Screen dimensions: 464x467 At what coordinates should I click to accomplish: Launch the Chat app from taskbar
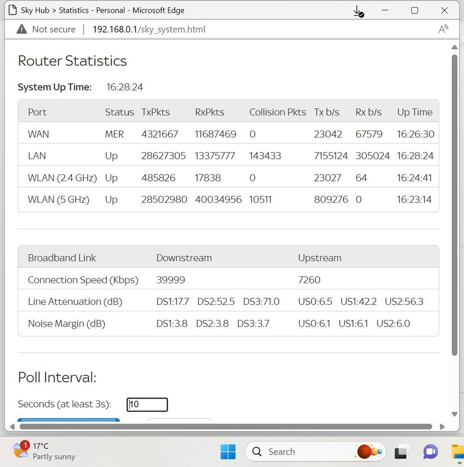430,452
